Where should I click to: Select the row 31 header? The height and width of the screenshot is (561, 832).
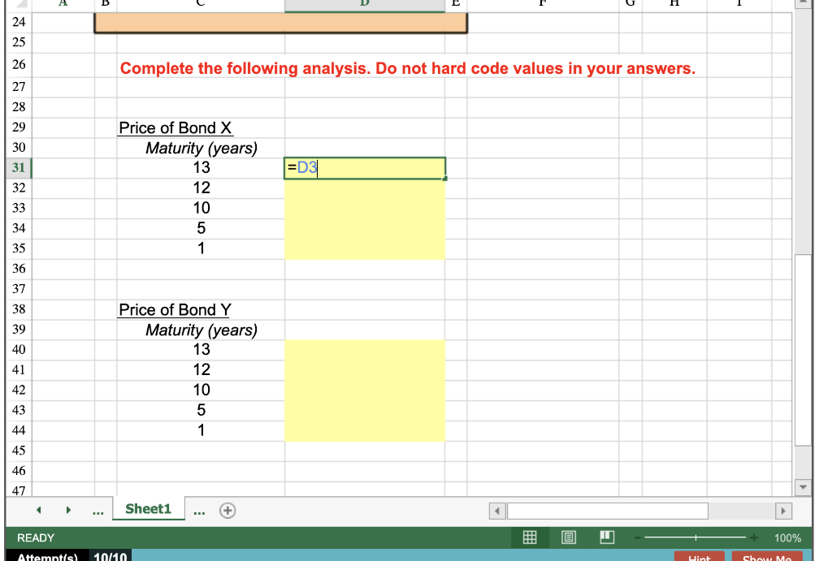pyautogui.click(x=18, y=167)
